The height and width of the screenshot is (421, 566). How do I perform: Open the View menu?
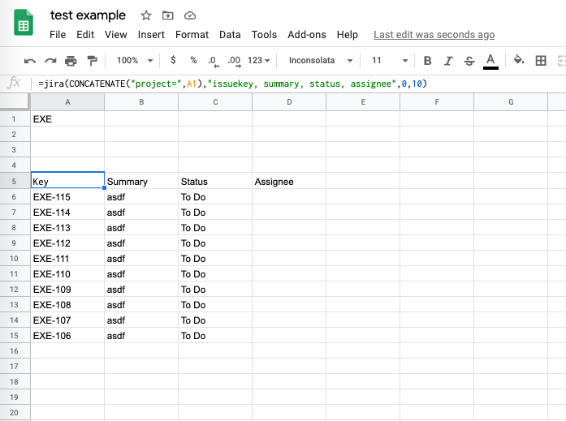(x=116, y=35)
